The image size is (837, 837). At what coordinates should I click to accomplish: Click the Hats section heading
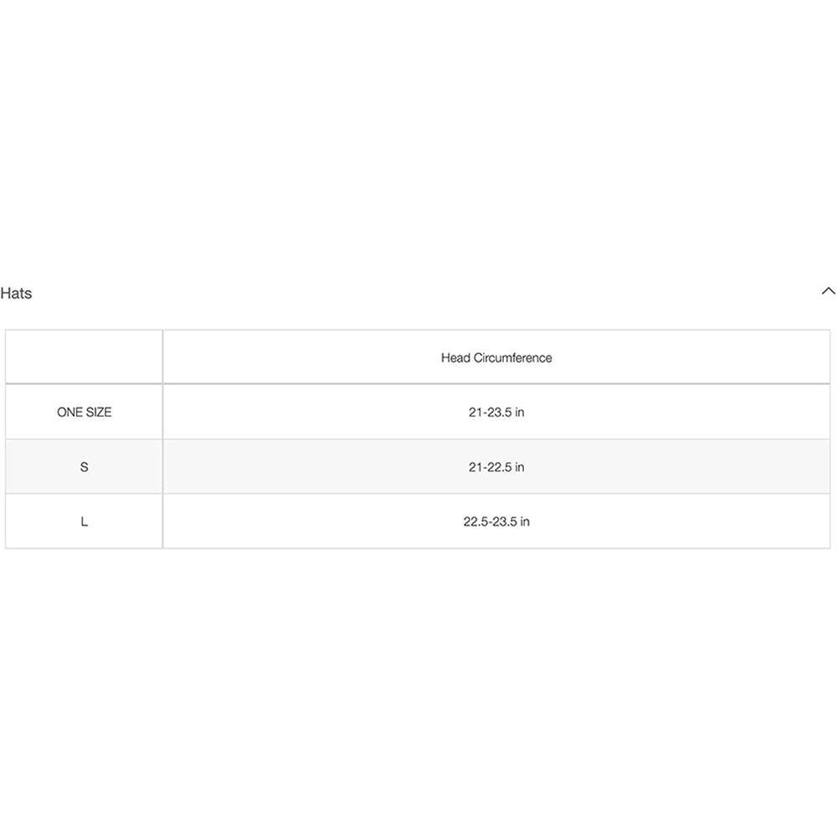(x=16, y=293)
